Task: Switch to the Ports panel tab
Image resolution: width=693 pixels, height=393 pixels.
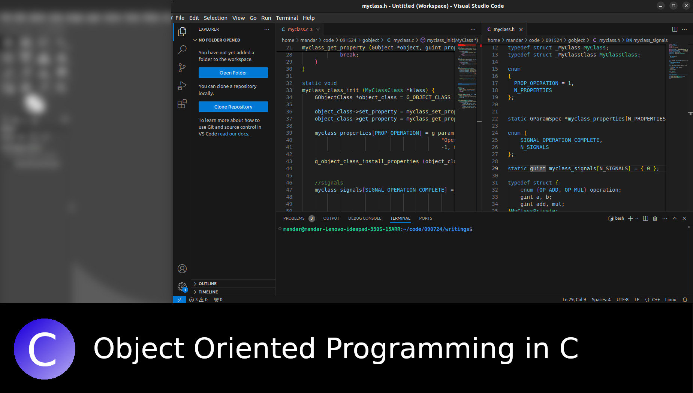Action: [x=425, y=218]
